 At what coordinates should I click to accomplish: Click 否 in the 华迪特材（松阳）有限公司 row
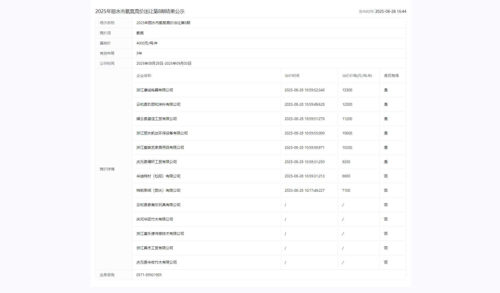(x=386, y=176)
